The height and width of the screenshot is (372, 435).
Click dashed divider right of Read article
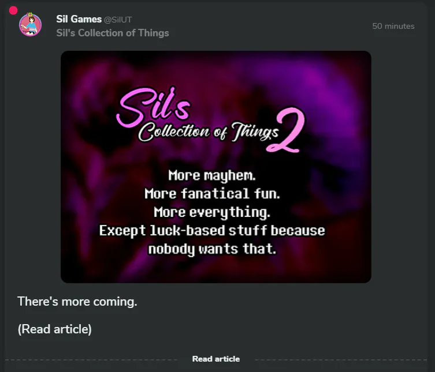341,360
